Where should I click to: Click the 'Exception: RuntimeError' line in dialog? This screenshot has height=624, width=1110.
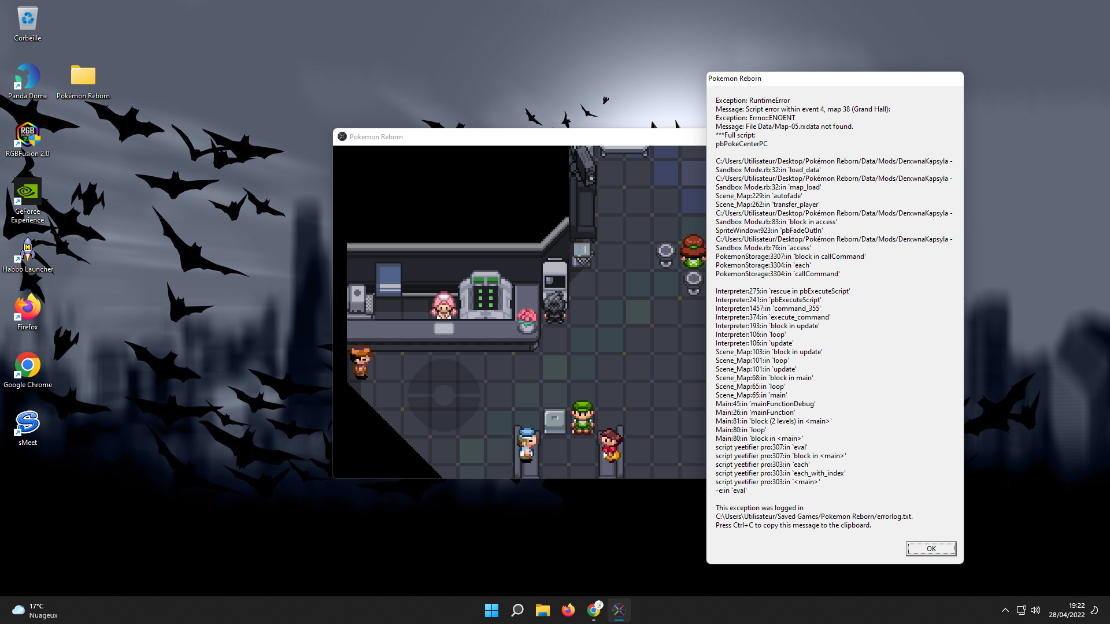(x=752, y=101)
